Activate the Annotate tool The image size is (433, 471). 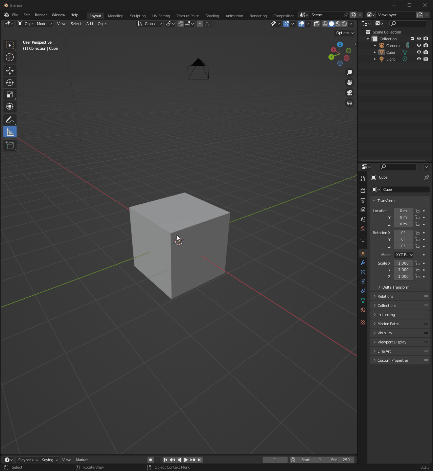(x=10, y=119)
